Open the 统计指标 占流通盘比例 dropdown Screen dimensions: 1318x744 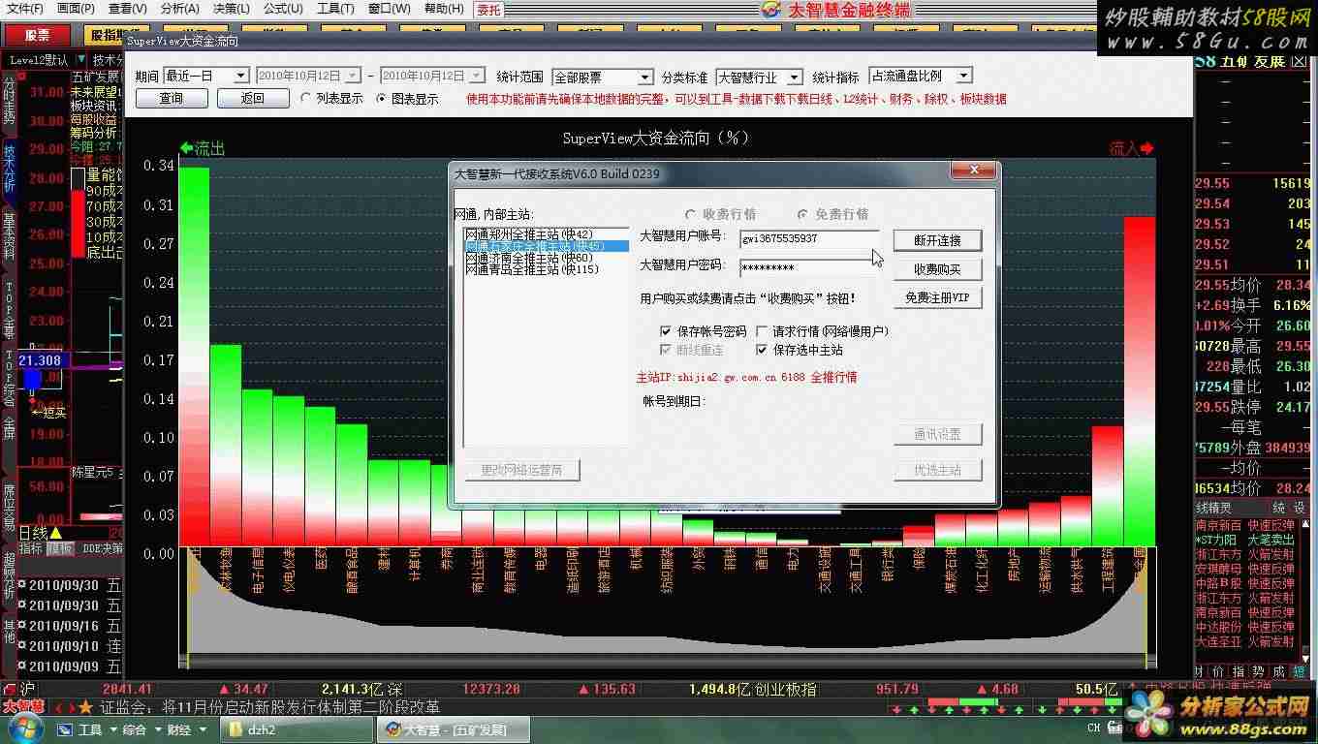(x=920, y=76)
